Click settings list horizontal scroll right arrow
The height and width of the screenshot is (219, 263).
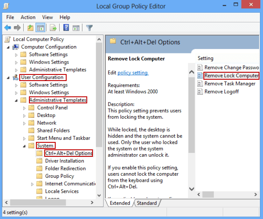tap(256, 194)
